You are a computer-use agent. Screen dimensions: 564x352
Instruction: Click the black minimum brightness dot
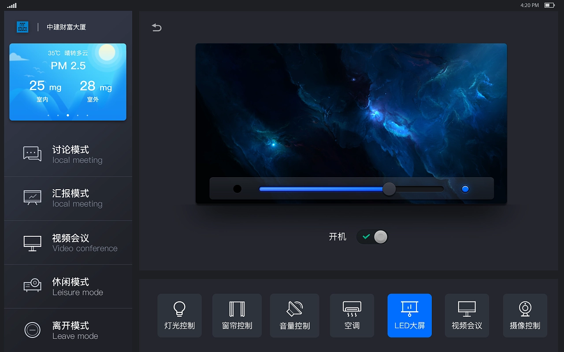click(x=237, y=189)
